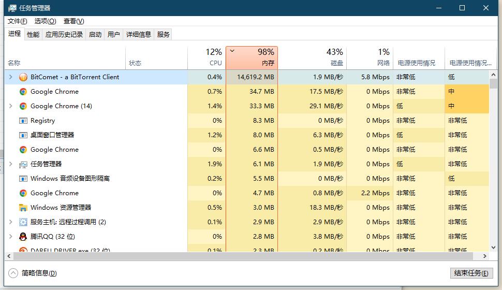Image resolution: width=502 pixels, height=290 pixels.
Task: Open the 选项(O) menu
Action: (45, 21)
